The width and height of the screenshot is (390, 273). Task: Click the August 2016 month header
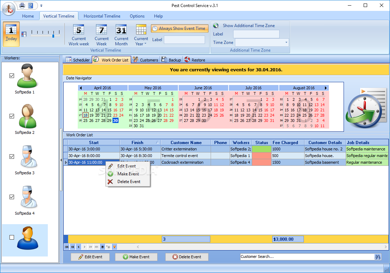[304, 88]
